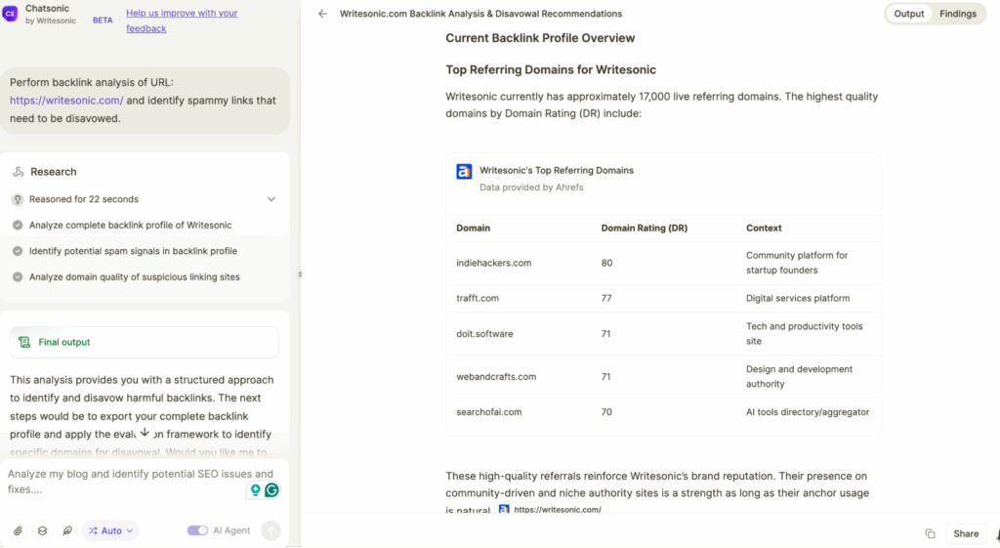1000x548 pixels.
Task: Click the Chatsonic logo icon
Action: (x=10, y=13)
